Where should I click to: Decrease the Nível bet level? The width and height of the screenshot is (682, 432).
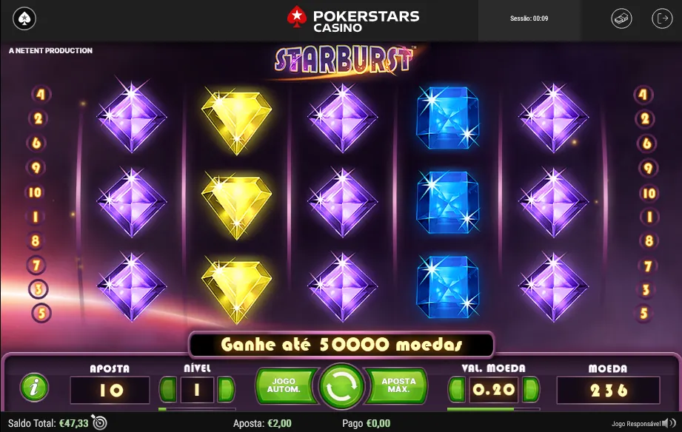(168, 389)
